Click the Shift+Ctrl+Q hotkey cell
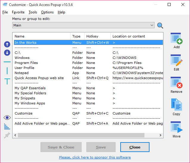 click(x=97, y=78)
